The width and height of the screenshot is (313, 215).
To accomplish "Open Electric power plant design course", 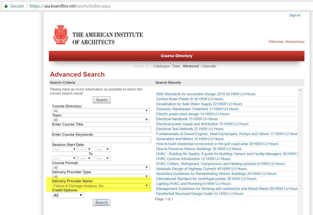I will pos(192,114).
